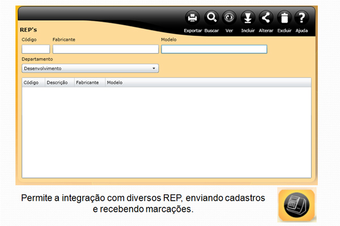This screenshot has height=226, width=340.
Task: Click the Excluir trash can icon
Action: [x=284, y=18]
